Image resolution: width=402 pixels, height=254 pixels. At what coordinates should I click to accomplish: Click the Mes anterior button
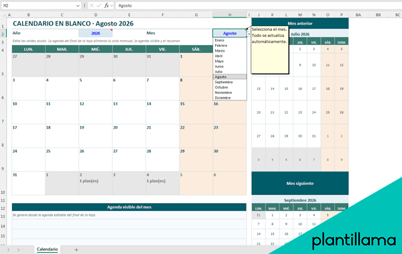coord(300,23)
